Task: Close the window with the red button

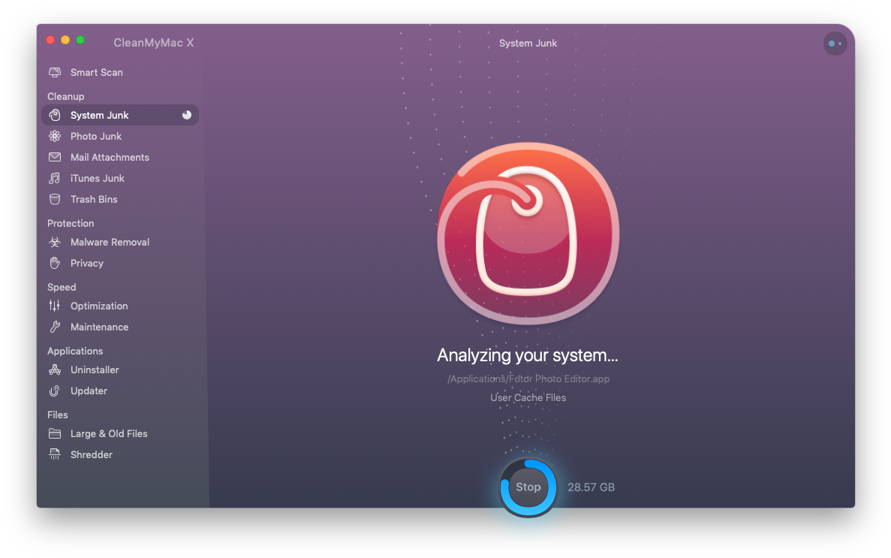Action: point(50,40)
